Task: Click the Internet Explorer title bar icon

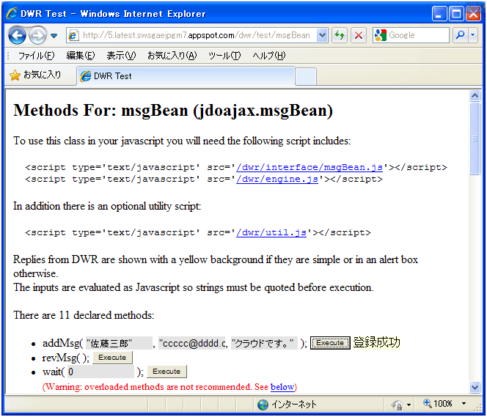Action: coord(12,14)
